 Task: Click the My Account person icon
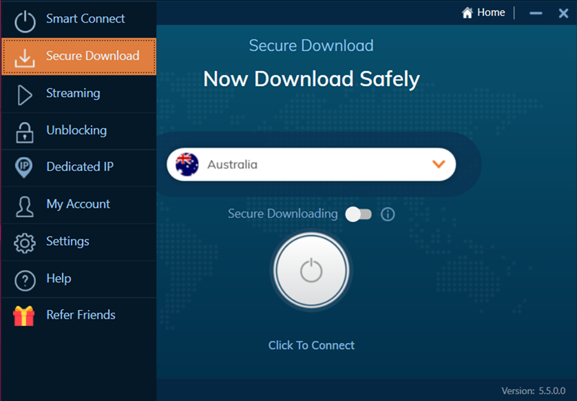(25, 205)
